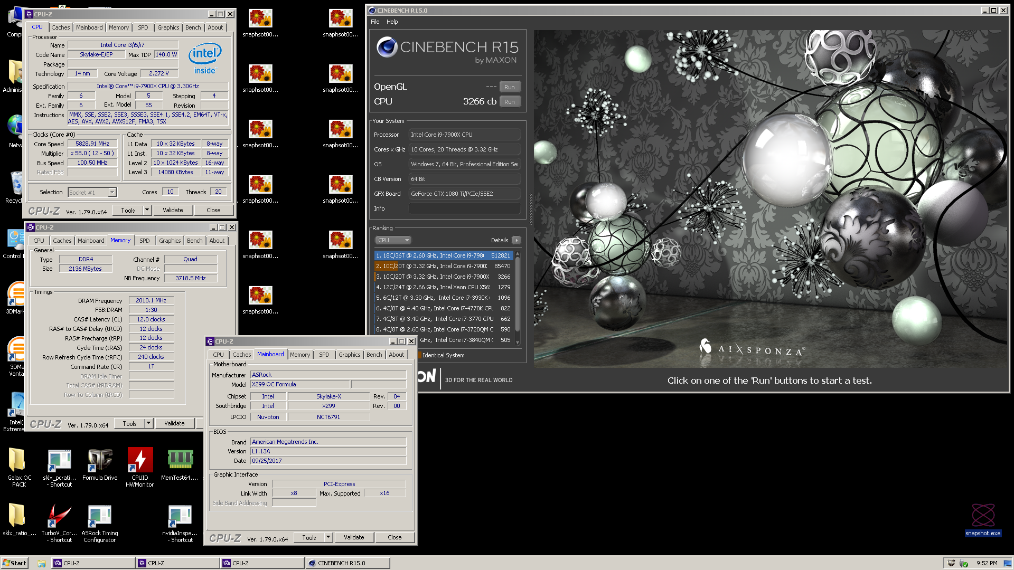Image resolution: width=1014 pixels, height=570 pixels.
Task: Click CPU-Z Memory window title icon
Action: pyautogui.click(x=31, y=227)
